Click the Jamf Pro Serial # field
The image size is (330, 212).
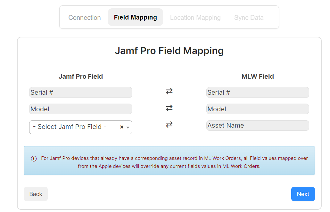tap(80, 92)
